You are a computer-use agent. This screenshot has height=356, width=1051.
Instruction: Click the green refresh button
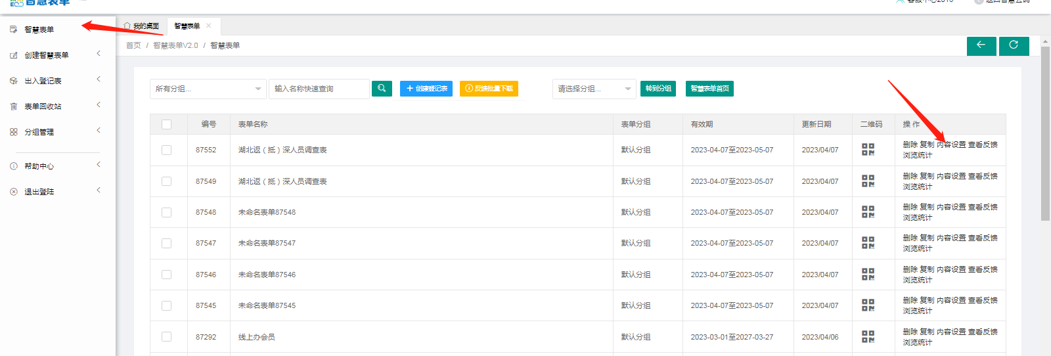click(x=1014, y=45)
